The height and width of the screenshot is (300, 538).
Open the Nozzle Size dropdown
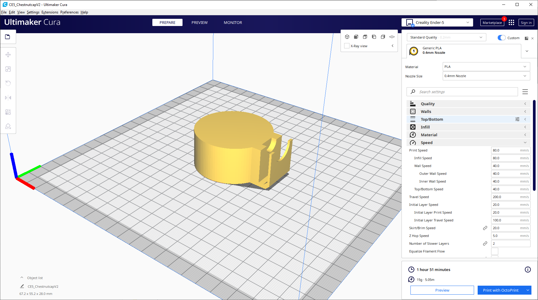click(x=486, y=76)
